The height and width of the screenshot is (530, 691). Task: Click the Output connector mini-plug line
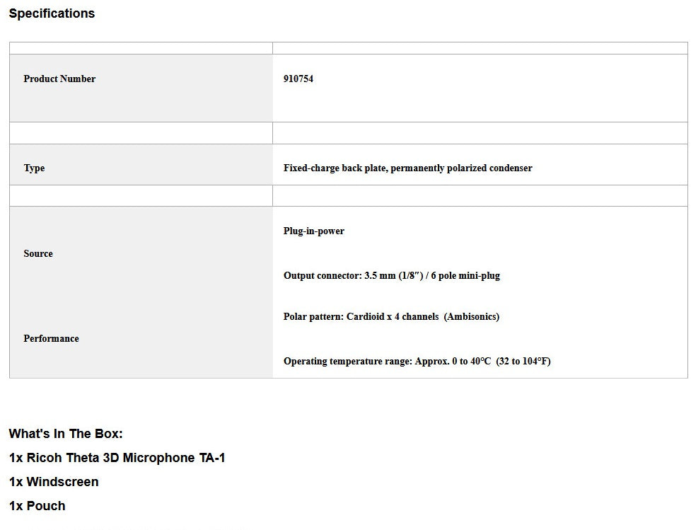point(392,275)
